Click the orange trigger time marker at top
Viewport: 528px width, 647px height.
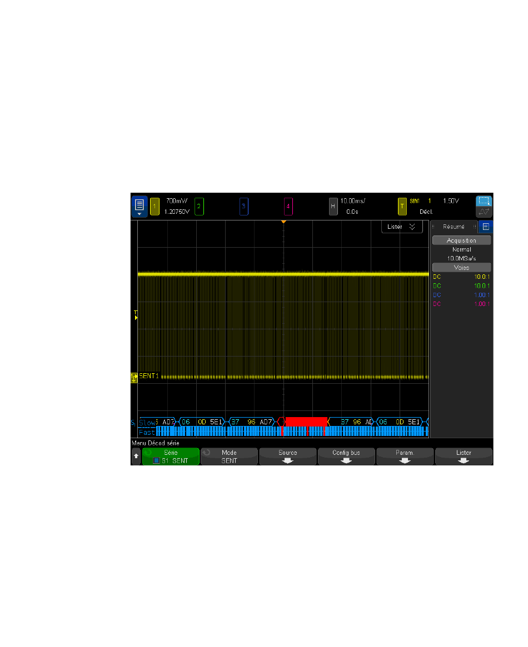click(x=283, y=222)
